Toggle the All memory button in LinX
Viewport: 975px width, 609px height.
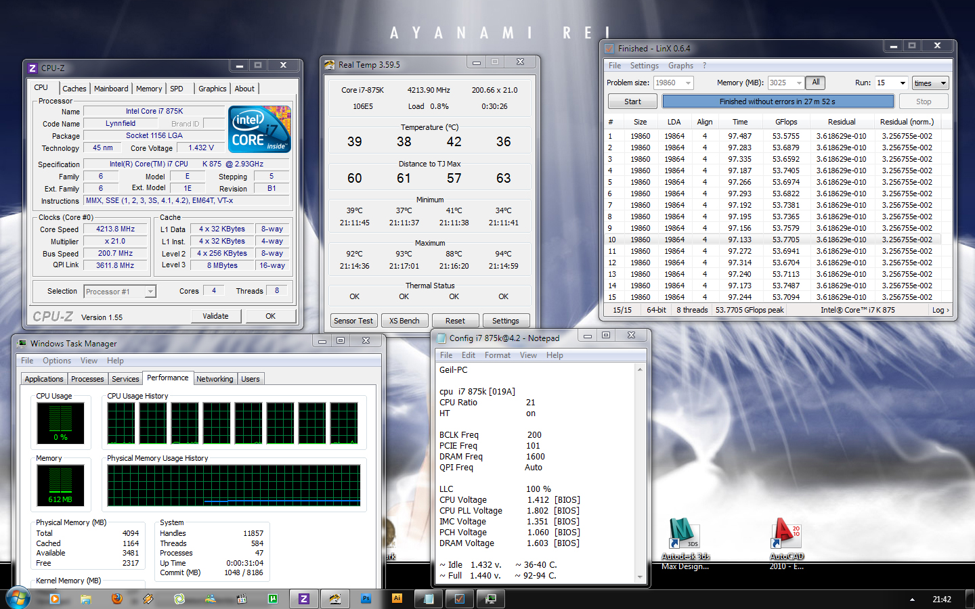816,83
